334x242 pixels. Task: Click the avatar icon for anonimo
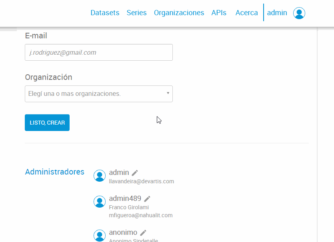click(x=99, y=236)
